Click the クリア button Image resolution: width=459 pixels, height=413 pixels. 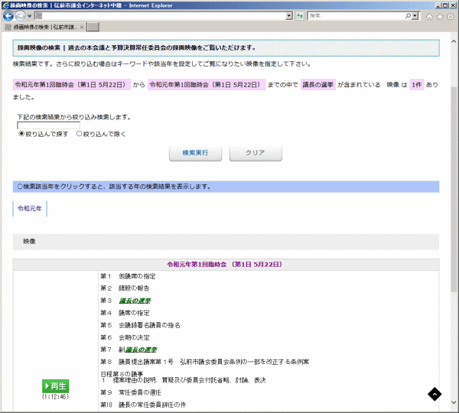coord(256,153)
